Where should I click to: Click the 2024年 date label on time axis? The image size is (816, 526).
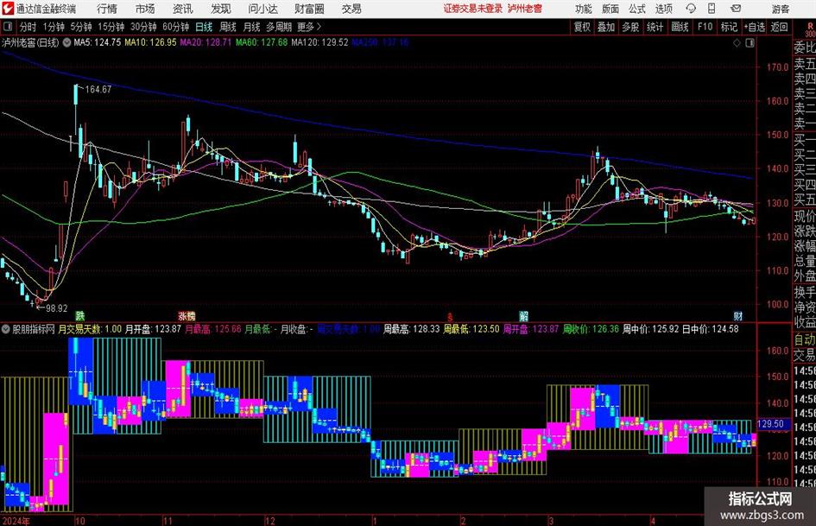click(16, 521)
